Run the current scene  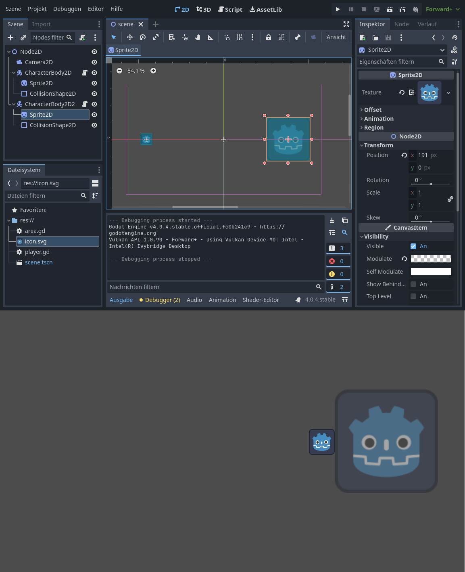[x=390, y=9]
